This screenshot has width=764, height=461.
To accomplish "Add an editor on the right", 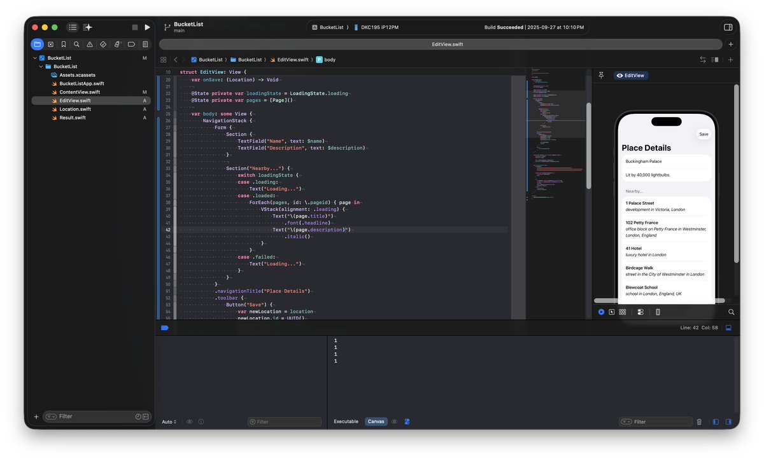I will coord(730,60).
